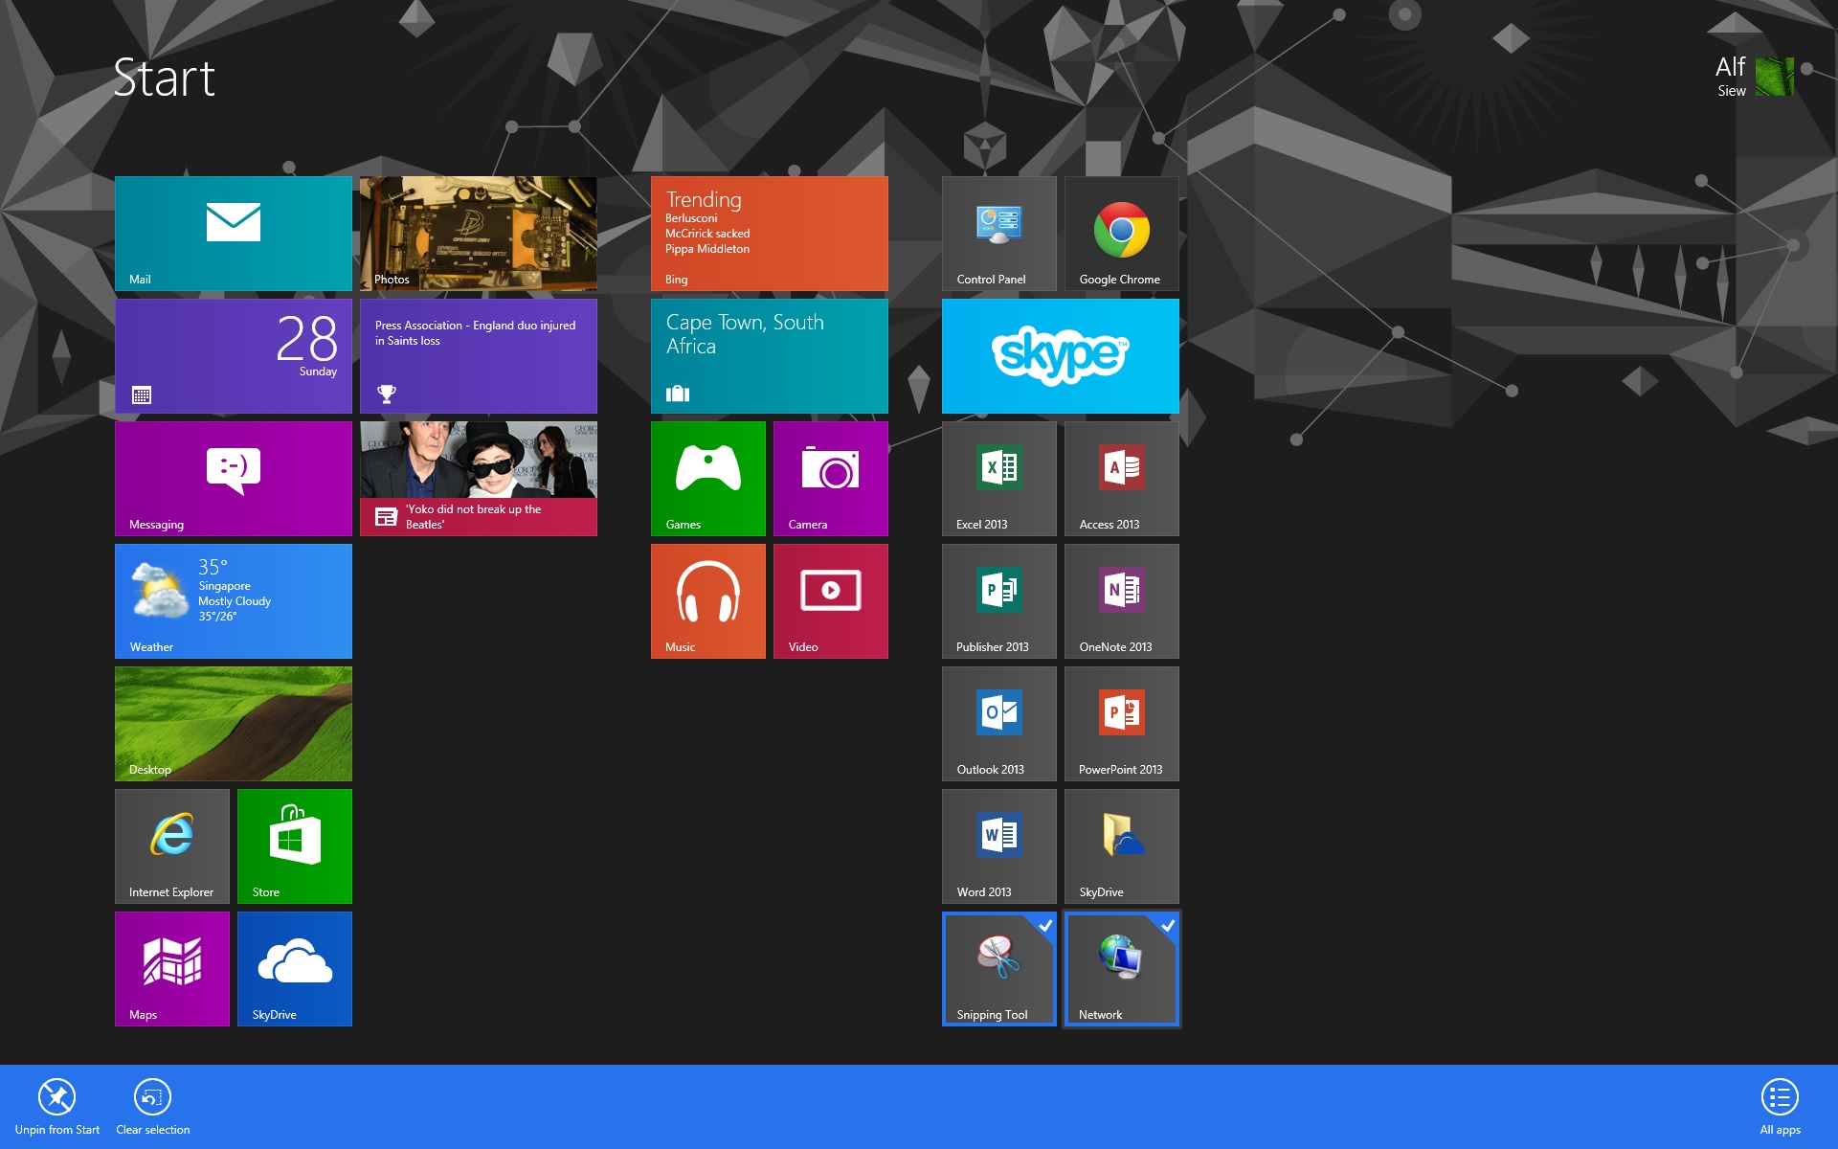
Task: Open Publisher 2013 tile
Action: coord(999,601)
